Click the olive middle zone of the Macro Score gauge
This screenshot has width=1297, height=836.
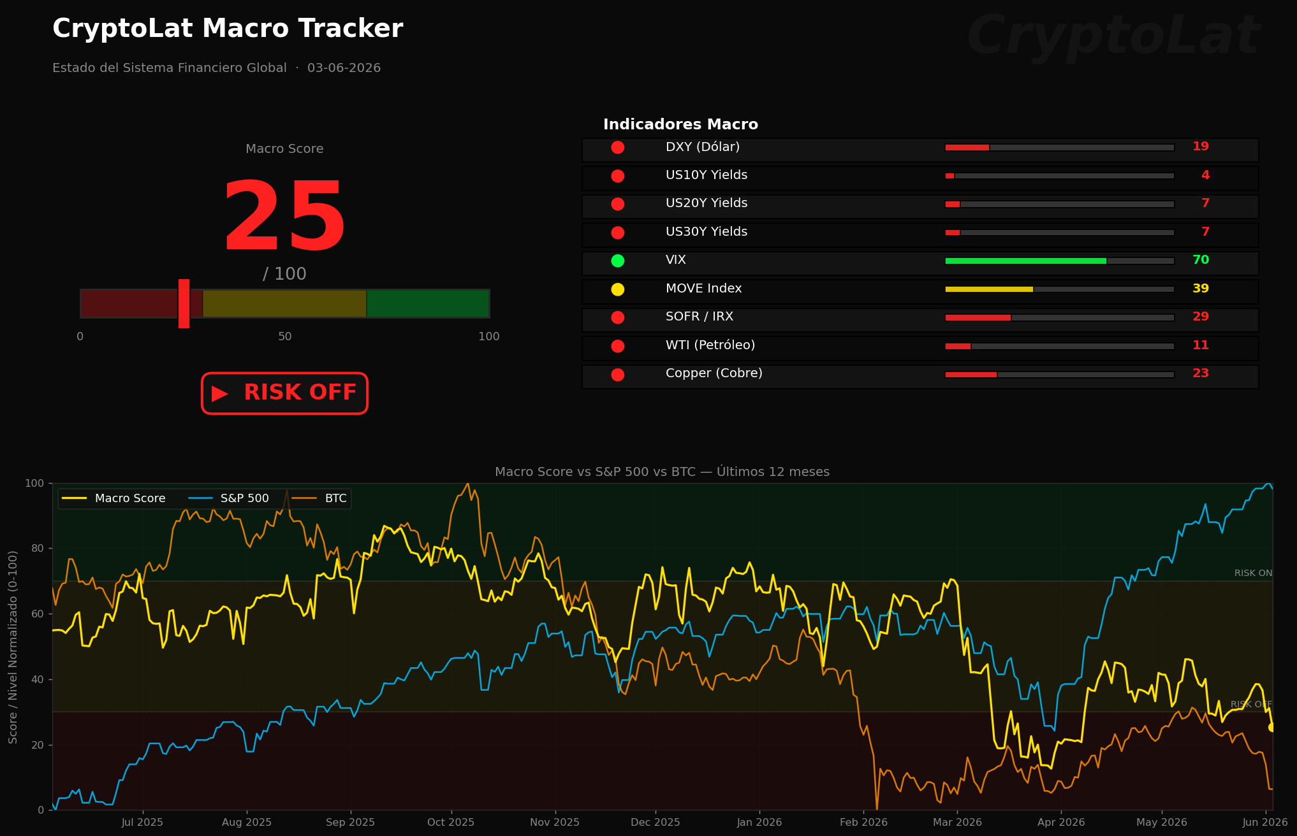point(284,303)
